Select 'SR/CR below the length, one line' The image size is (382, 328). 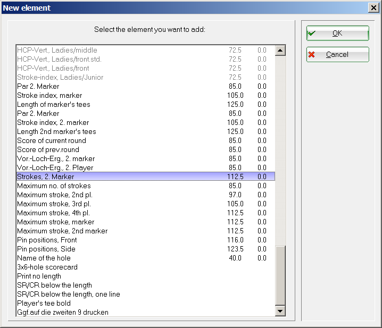(68, 294)
